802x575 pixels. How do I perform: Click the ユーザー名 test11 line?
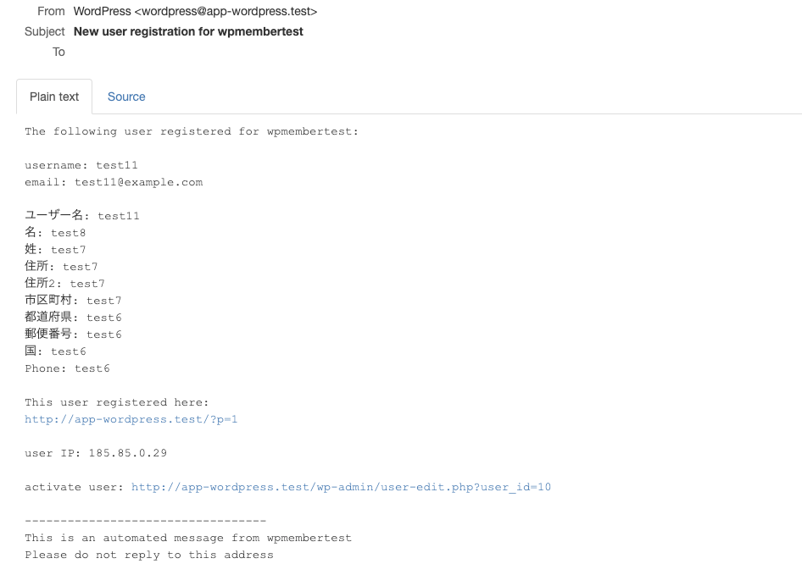(82, 216)
